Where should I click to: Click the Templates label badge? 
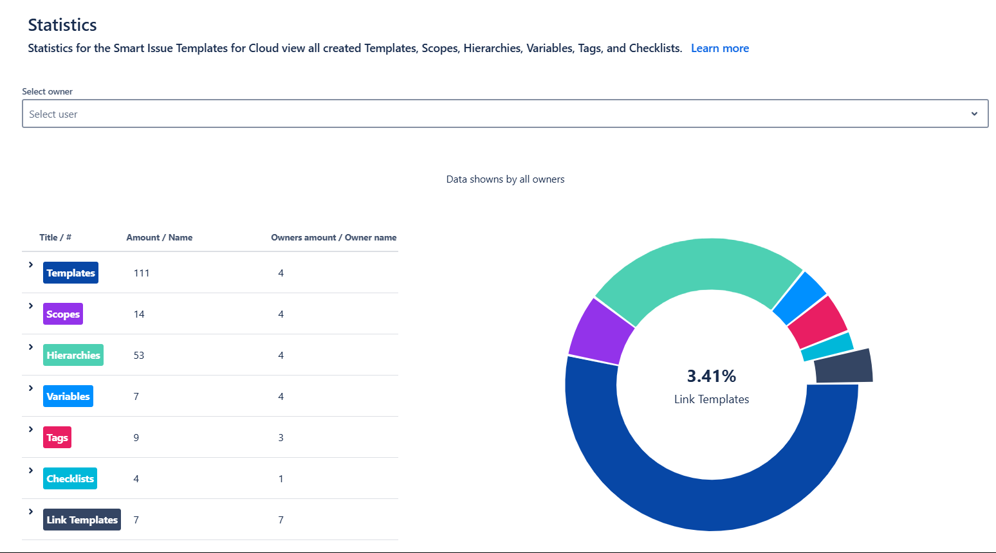71,273
